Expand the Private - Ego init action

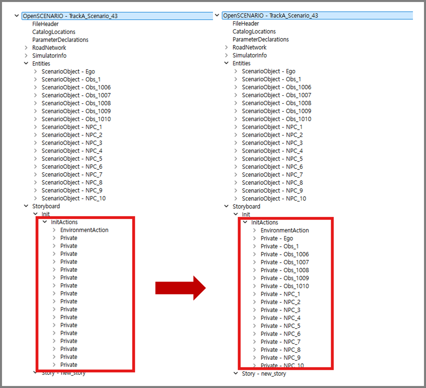pyautogui.click(x=255, y=238)
